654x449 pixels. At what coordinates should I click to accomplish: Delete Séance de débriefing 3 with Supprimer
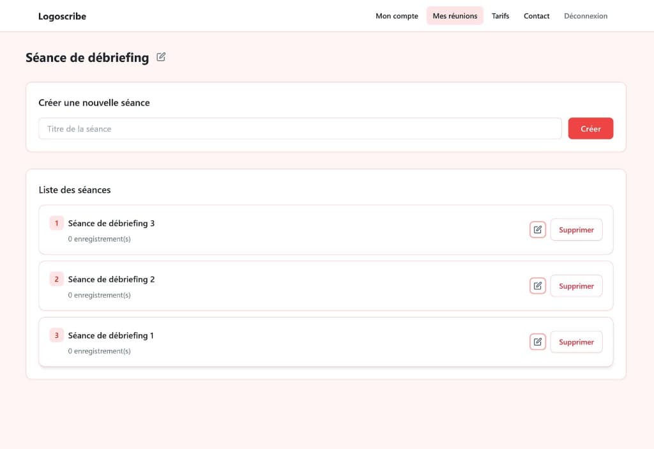tap(576, 230)
